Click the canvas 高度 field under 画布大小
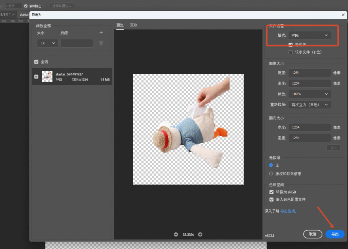This screenshot has width=348, height=249. 309,138
